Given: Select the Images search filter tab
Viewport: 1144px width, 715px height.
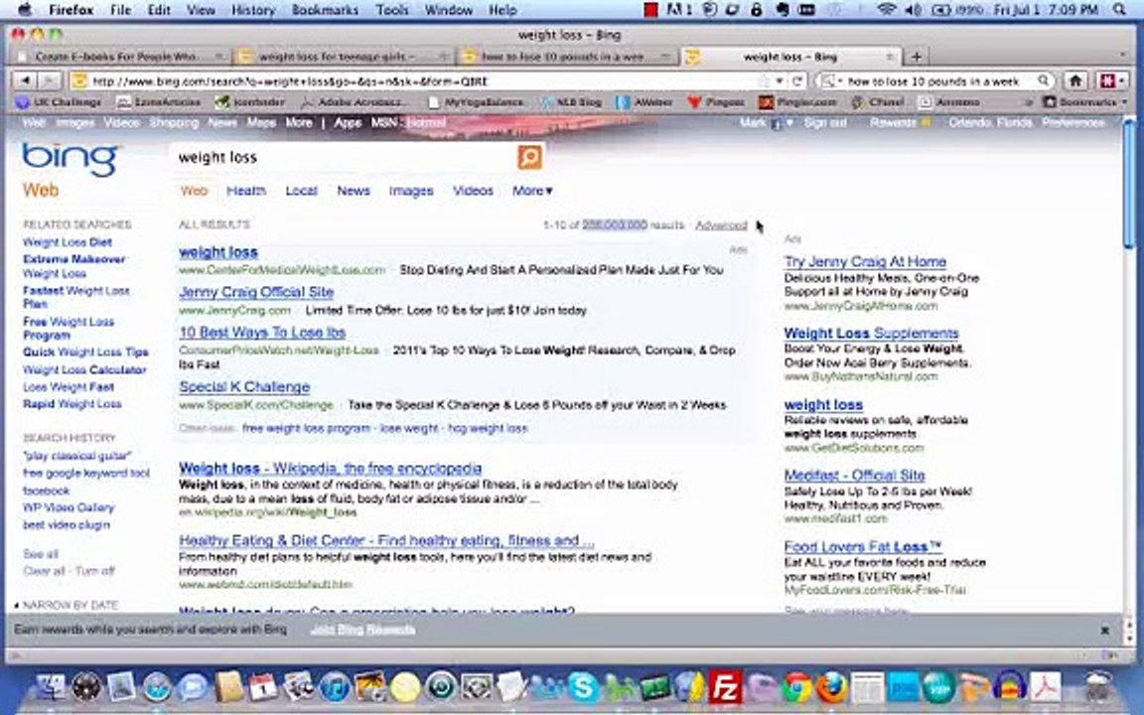Looking at the screenshot, I should coord(411,191).
